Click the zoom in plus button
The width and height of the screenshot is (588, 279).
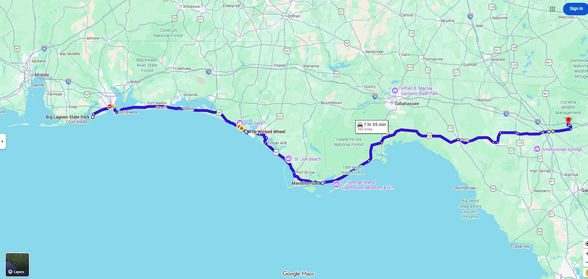586,253
